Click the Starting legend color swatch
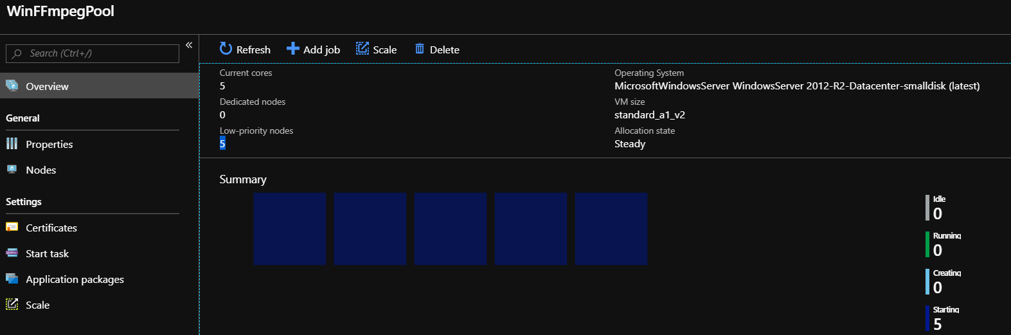 [x=927, y=318]
